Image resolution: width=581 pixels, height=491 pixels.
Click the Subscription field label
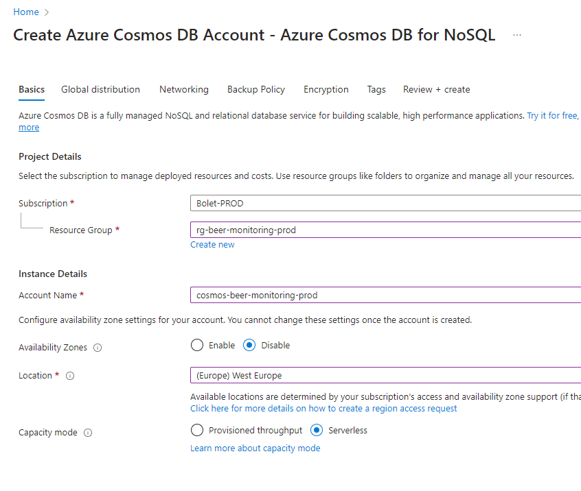point(43,204)
